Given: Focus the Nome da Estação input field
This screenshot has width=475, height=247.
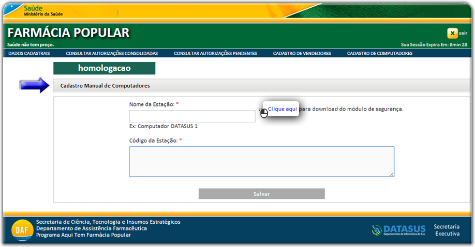Looking at the screenshot, I should click(192, 116).
